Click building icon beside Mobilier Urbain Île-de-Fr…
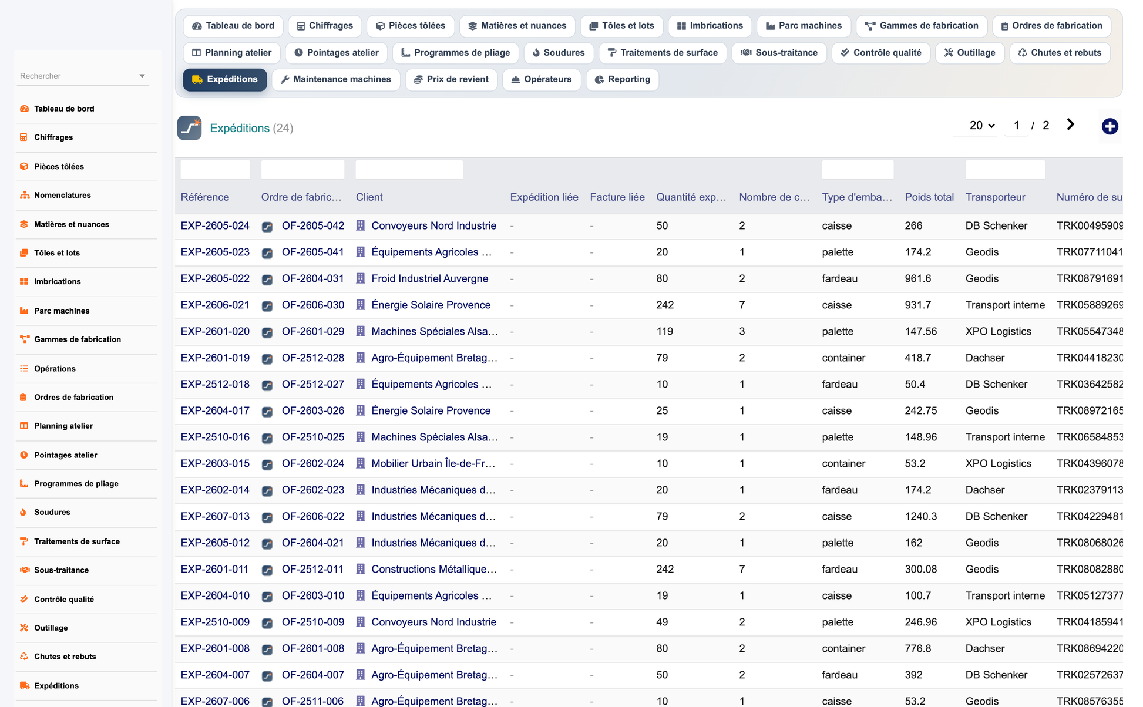 (361, 463)
